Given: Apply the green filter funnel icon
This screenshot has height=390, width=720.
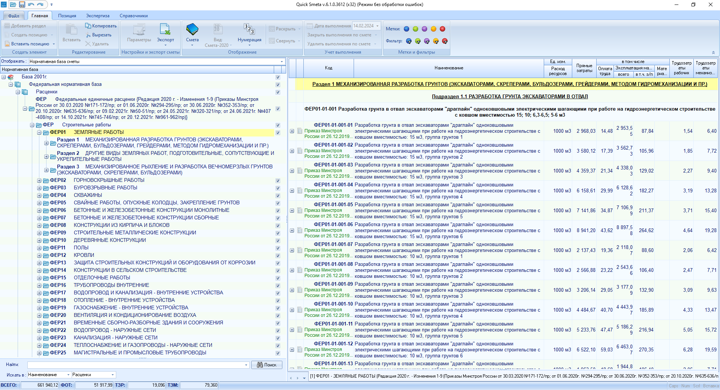Looking at the screenshot, I should [x=418, y=41].
